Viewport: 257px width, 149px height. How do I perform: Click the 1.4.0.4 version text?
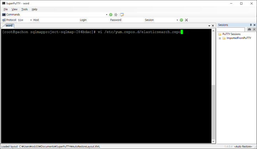click(x=228, y=147)
